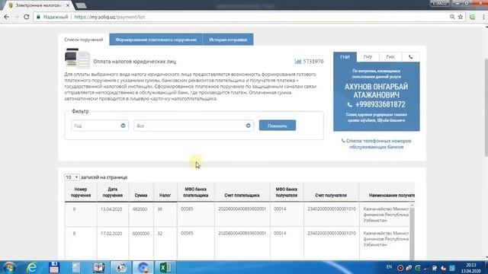Open the zoom magnifier in address bar
The height and width of the screenshot is (274, 488).
point(452,17)
